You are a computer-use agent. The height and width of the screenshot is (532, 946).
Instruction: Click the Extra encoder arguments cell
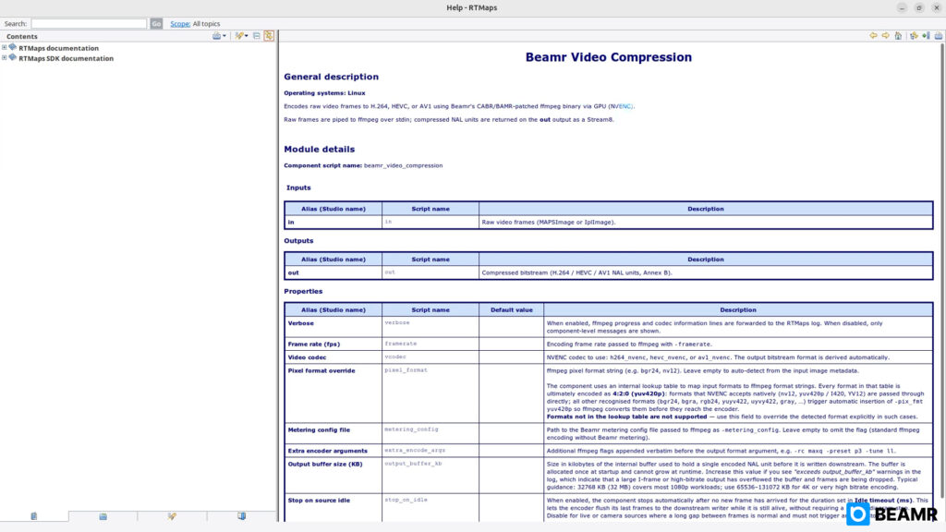(334, 451)
